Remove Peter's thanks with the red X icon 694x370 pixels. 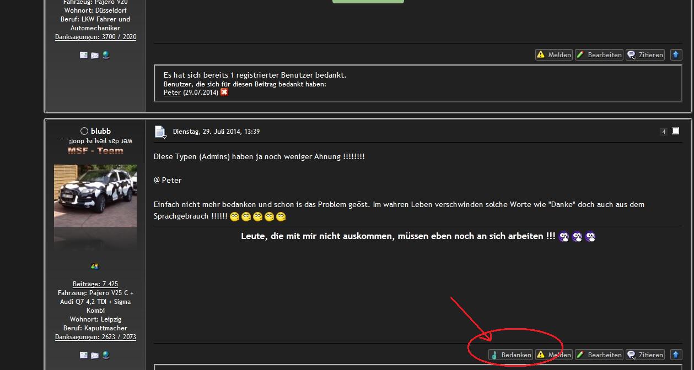coord(224,92)
